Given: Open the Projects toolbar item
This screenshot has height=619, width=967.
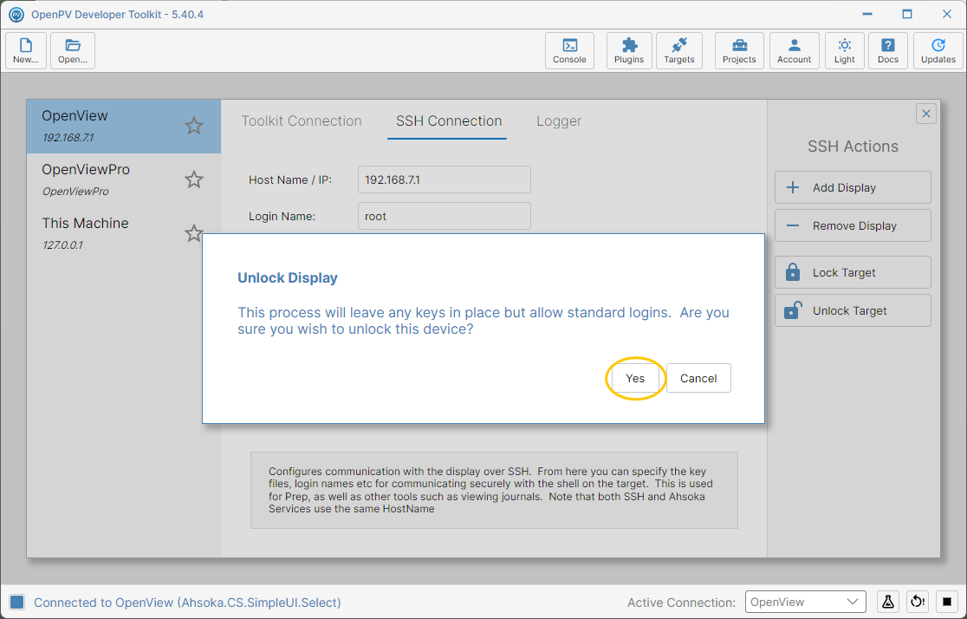Looking at the screenshot, I should (739, 50).
